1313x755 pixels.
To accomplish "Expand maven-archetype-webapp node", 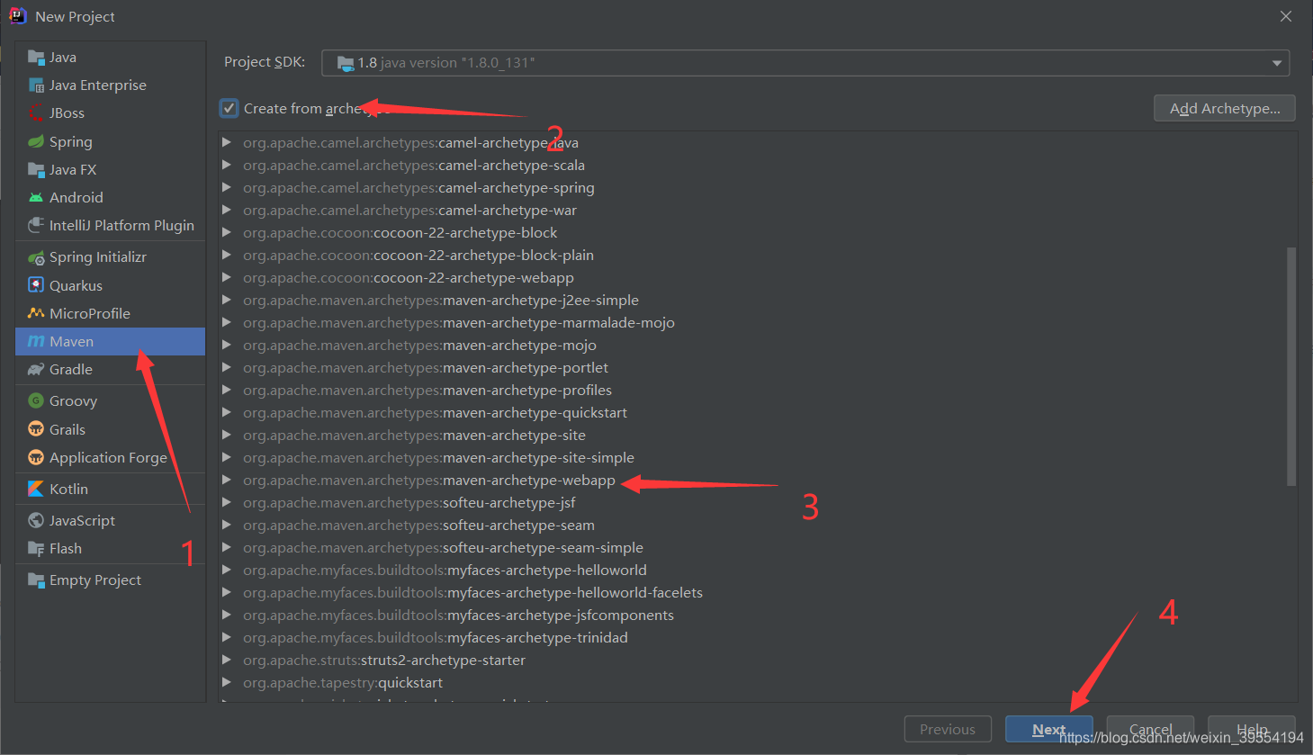I will [x=227, y=481].
